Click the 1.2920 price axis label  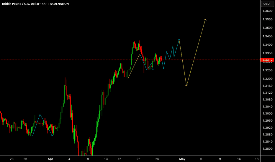[x=267, y=128]
